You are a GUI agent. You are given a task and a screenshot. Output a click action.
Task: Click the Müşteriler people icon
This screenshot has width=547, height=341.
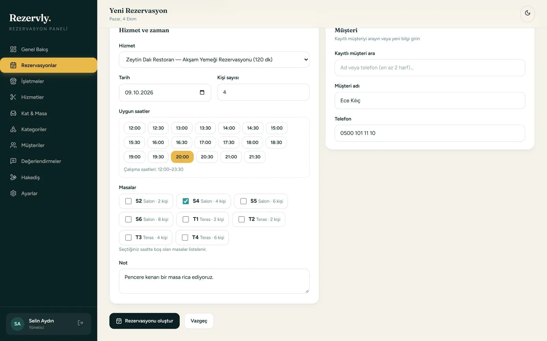point(13,145)
